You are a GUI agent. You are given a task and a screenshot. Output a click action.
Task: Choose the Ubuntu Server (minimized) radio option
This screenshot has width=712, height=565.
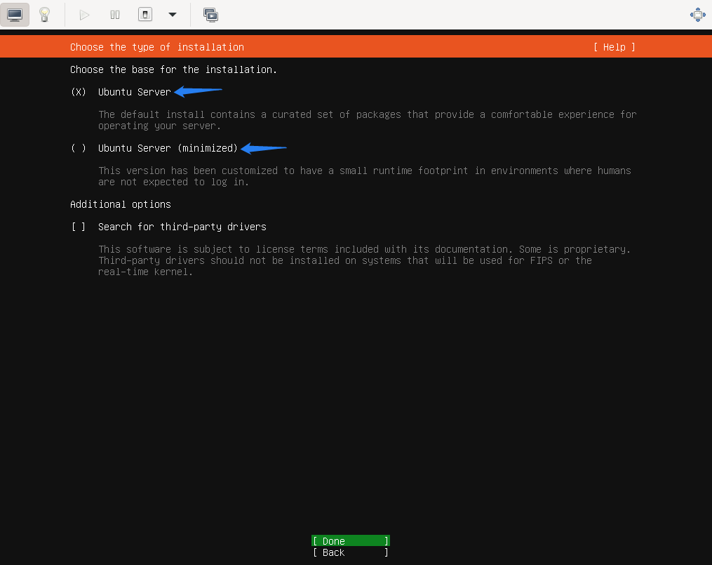coord(79,148)
